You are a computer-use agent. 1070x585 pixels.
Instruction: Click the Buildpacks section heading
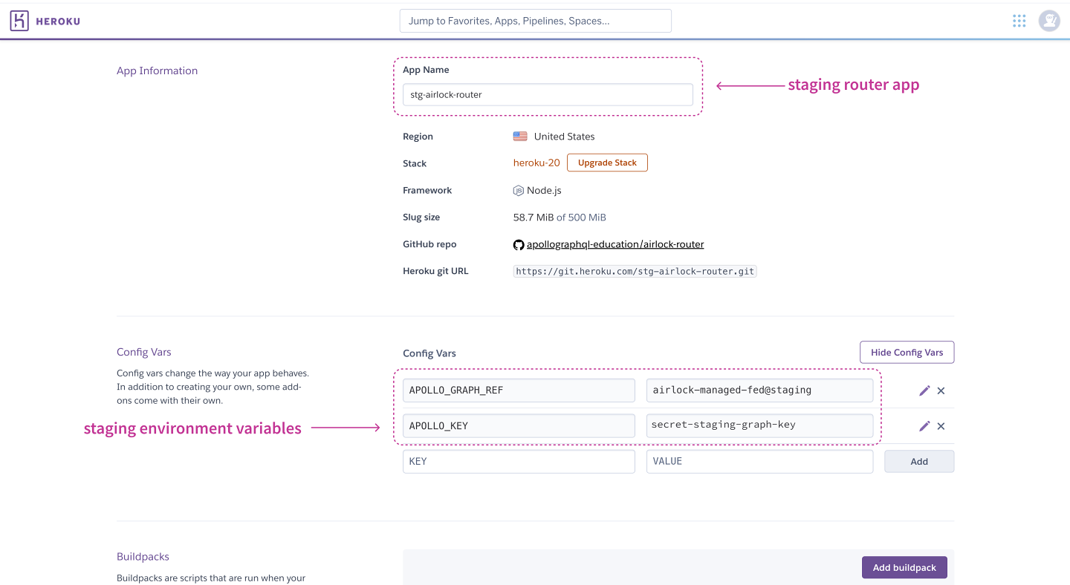point(143,556)
